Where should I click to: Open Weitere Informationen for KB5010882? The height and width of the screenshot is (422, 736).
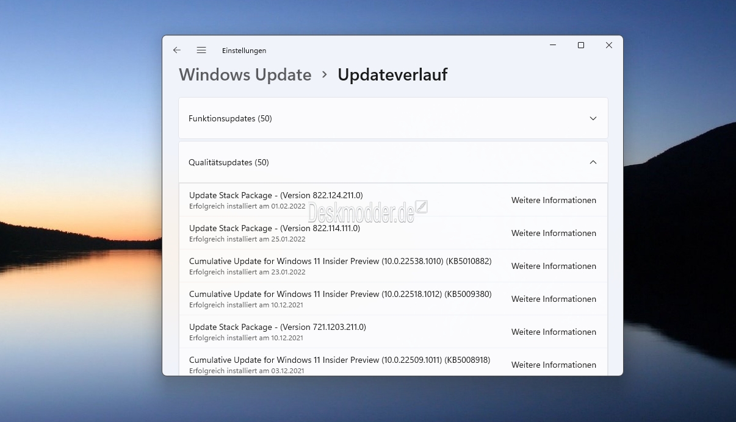[x=554, y=266]
